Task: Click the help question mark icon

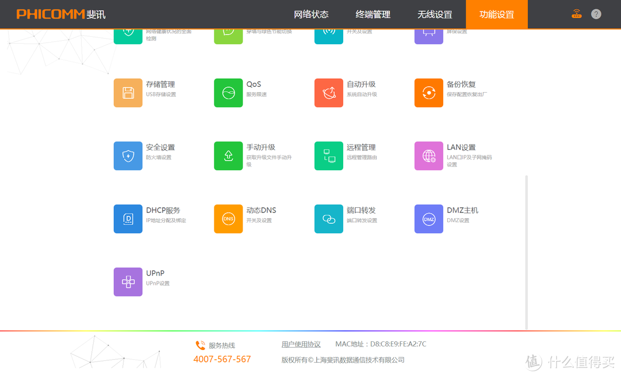Action: 596,13
